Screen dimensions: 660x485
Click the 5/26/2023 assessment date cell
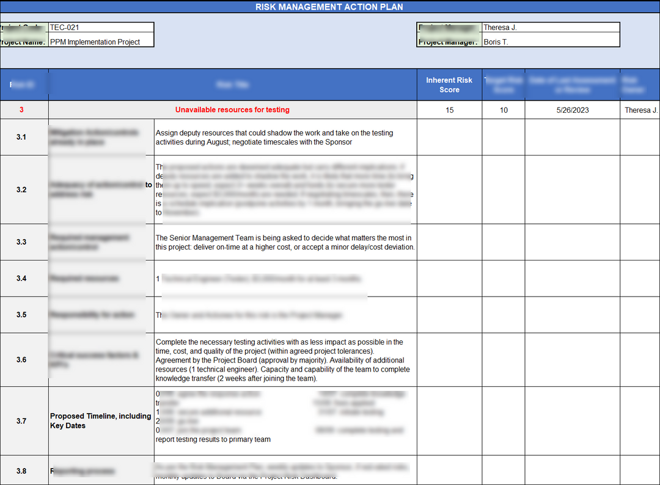point(573,110)
